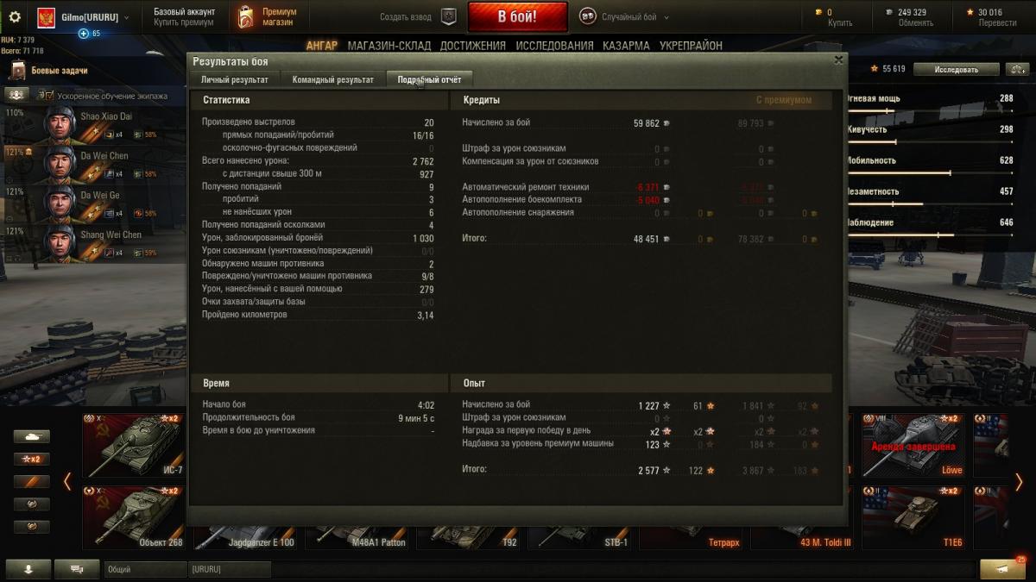Select the x2 bonus tank filter
The image size is (1036, 582).
pos(32,460)
